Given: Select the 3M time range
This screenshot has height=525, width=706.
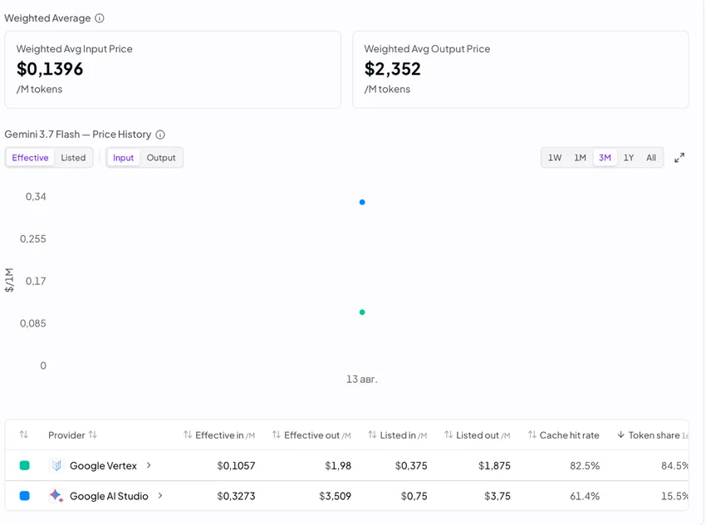Looking at the screenshot, I should coord(605,158).
